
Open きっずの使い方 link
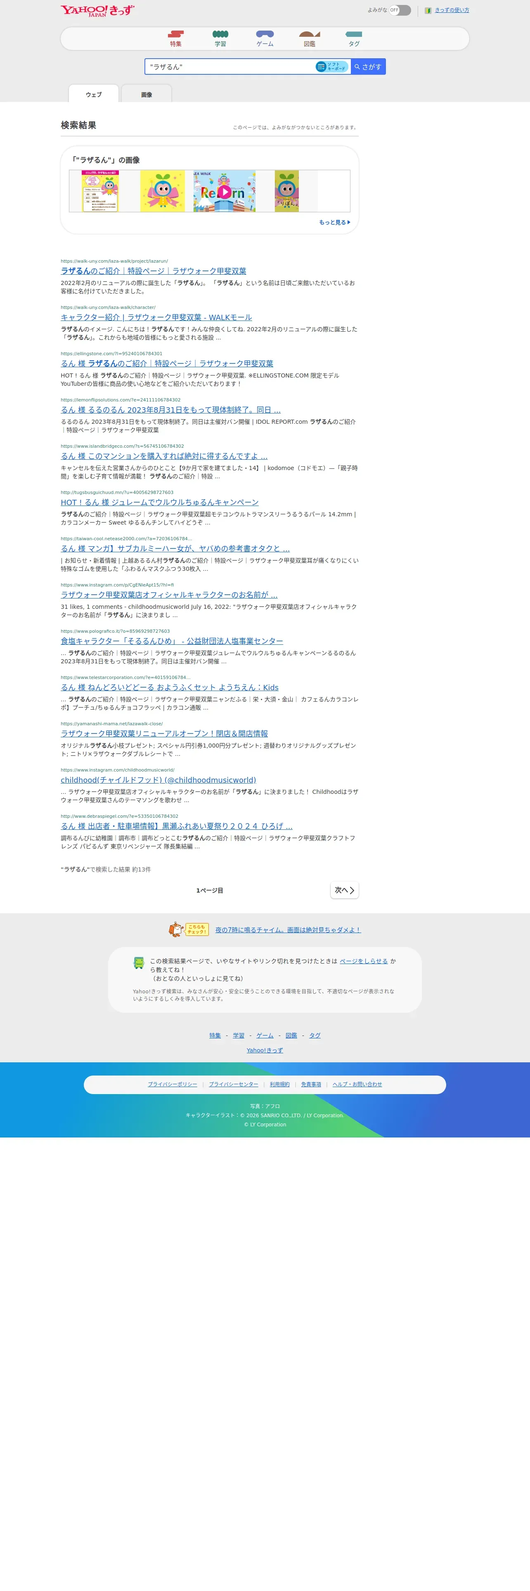[x=452, y=10]
